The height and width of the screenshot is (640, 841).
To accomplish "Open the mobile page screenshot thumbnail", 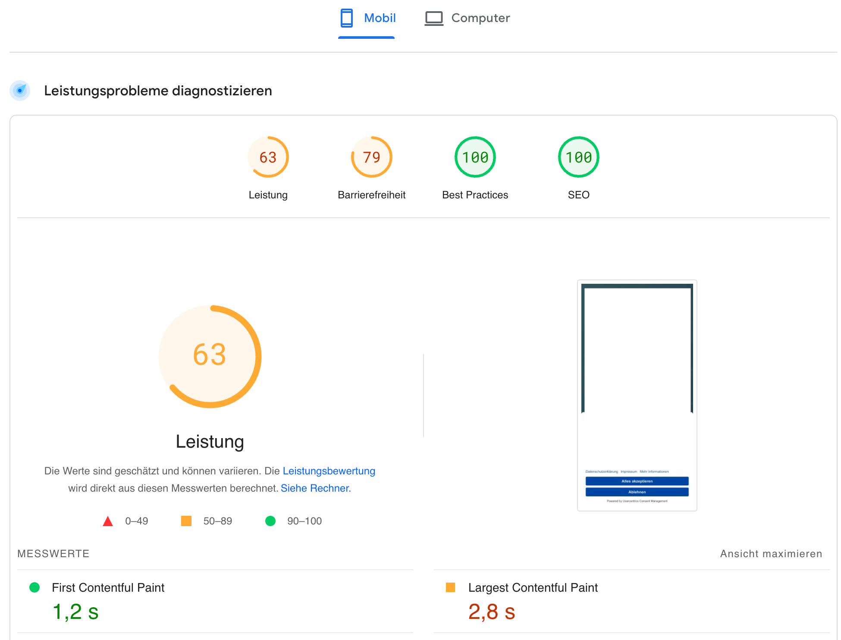I will (x=637, y=395).
